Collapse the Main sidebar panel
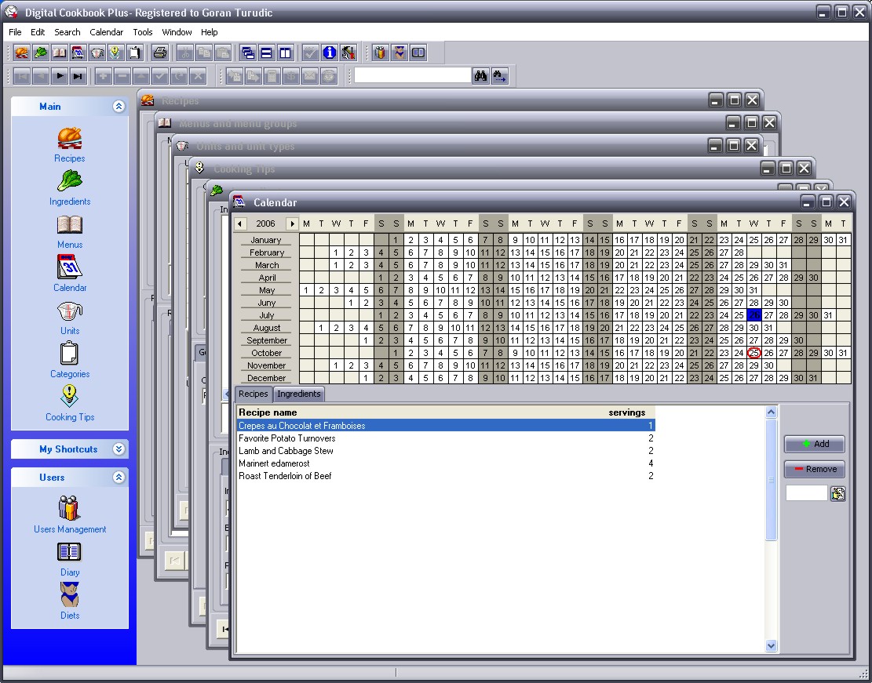This screenshot has height=683, width=872. (x=119, y=106)
